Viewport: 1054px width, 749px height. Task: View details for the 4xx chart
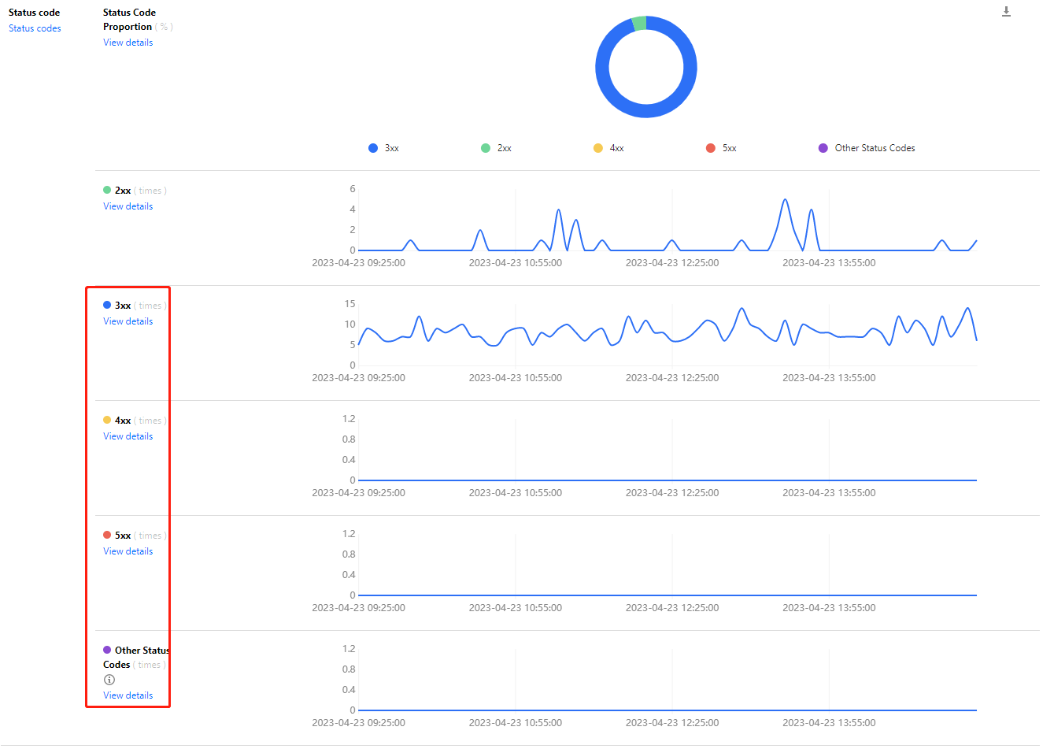128,436
